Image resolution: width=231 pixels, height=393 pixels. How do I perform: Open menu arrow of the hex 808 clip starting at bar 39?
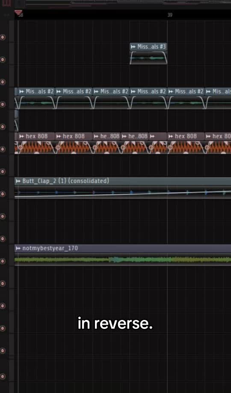[171, 136]
